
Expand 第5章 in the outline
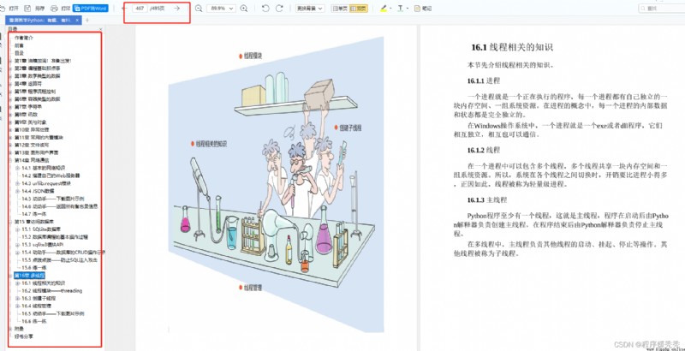tap(11, 92)
